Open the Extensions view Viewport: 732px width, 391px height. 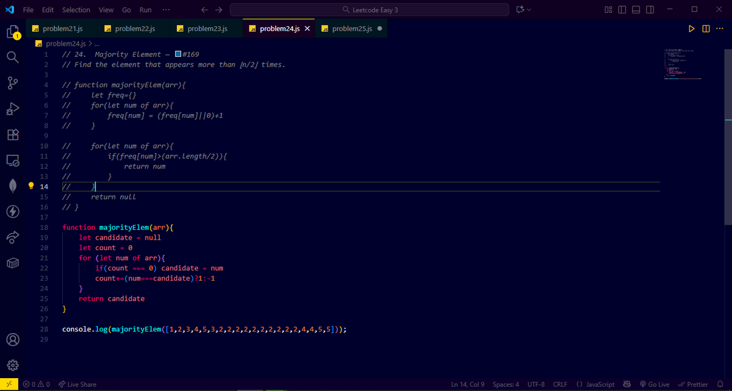coord(13,134)
